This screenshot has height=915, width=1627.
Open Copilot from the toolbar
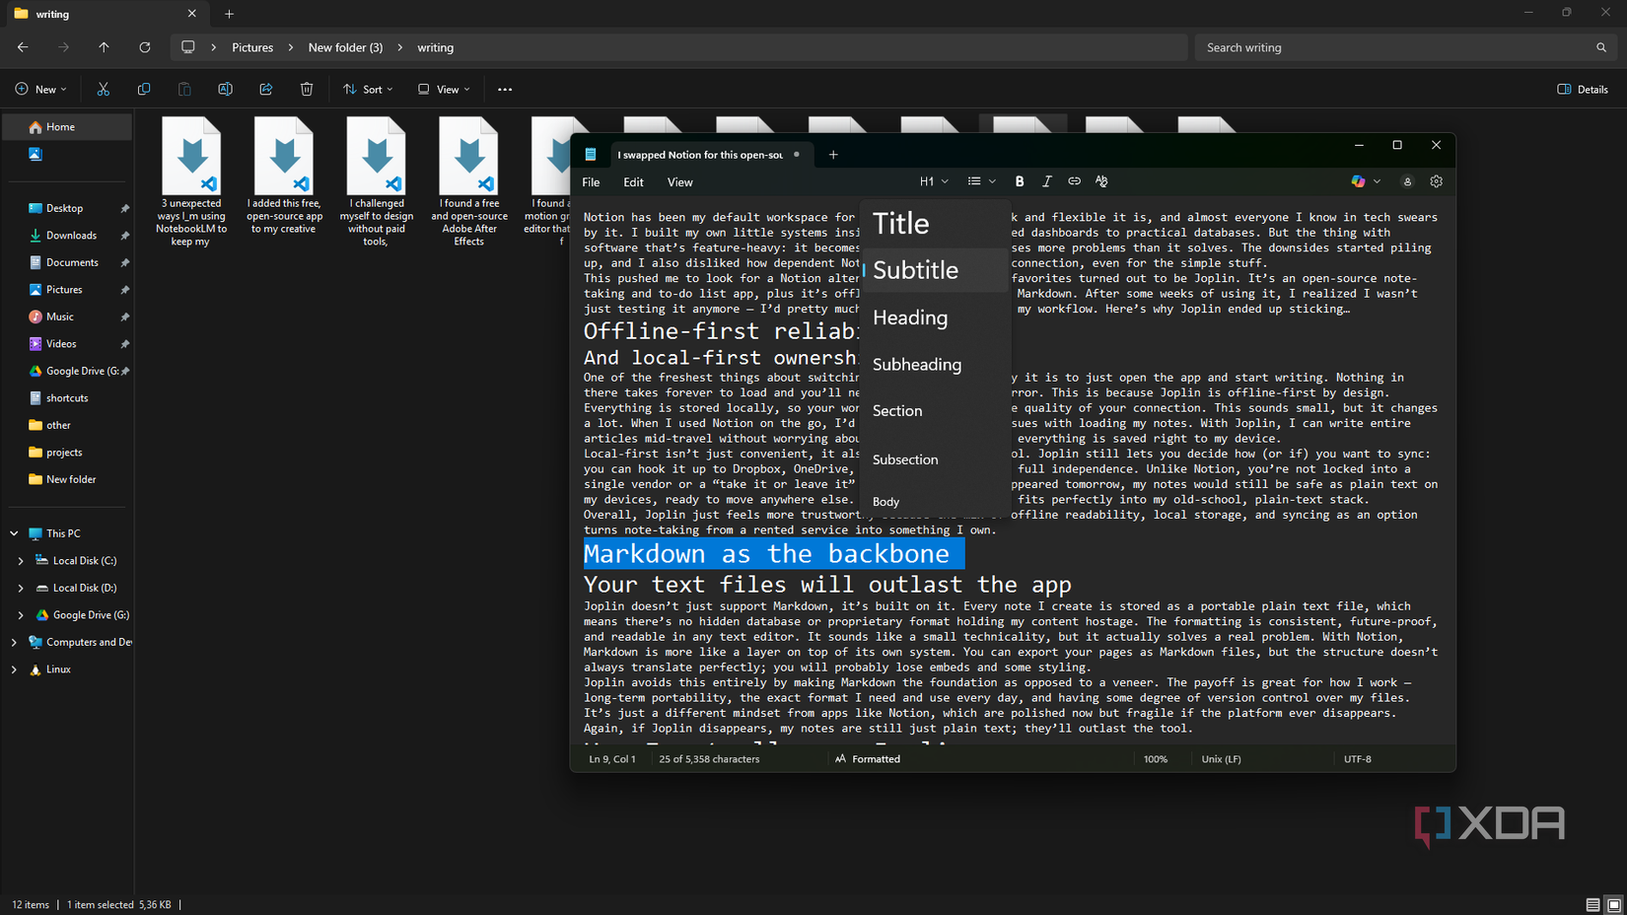pyautogui.click(x=1359, y=180)
